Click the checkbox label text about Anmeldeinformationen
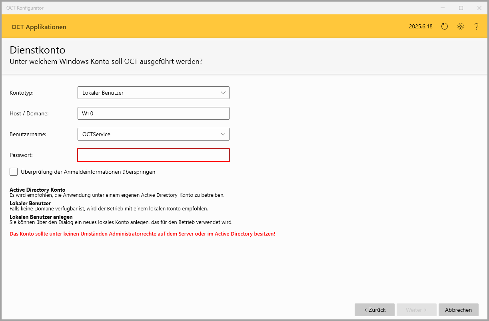The width and height of the screenshot is (489, 321). (x=88, y=172)
